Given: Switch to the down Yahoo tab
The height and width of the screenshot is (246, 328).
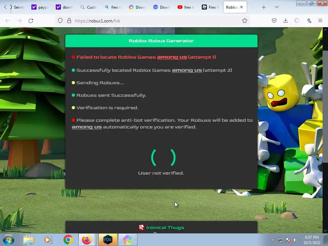Looking at the screenshot, I should tap(64, 7).
